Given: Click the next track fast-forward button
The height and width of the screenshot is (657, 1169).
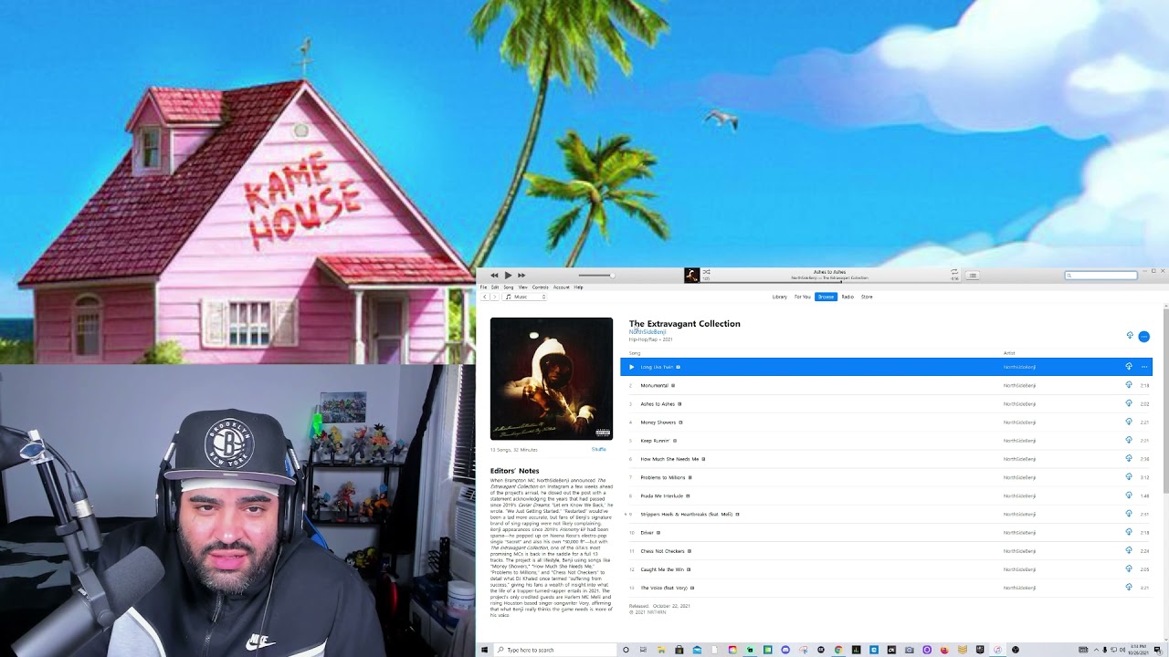Looking at the screenshot, I should 521,276.
